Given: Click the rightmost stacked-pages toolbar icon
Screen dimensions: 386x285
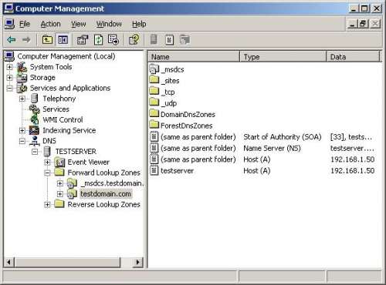Looking at the screenshot, I should [x=185, y=40].
